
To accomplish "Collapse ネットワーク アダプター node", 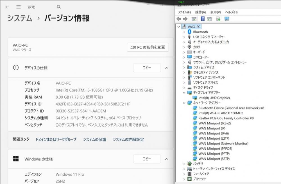I will [x=184, y=103].
